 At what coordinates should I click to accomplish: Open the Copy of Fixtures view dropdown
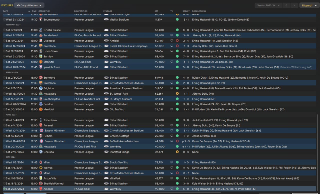coord(29,5)
